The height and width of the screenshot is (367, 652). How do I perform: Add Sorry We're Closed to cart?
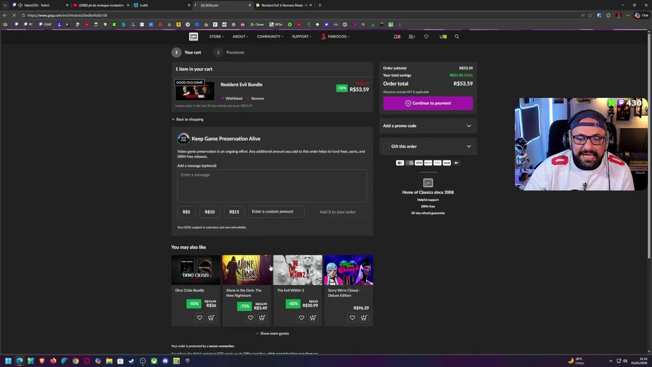coord(364,318)
